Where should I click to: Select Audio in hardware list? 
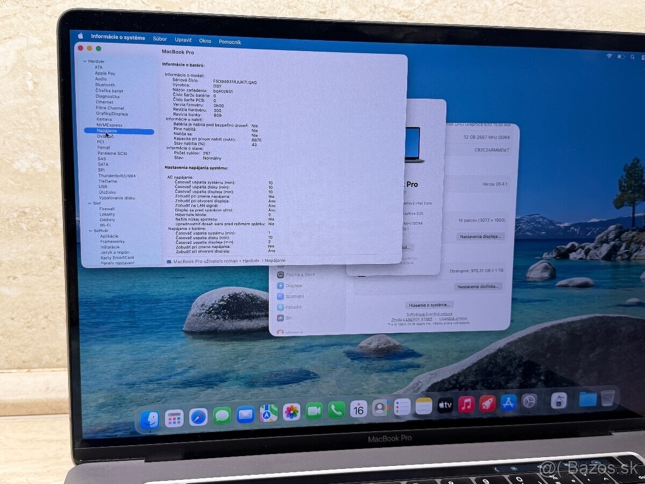click(x=101, y=79)
